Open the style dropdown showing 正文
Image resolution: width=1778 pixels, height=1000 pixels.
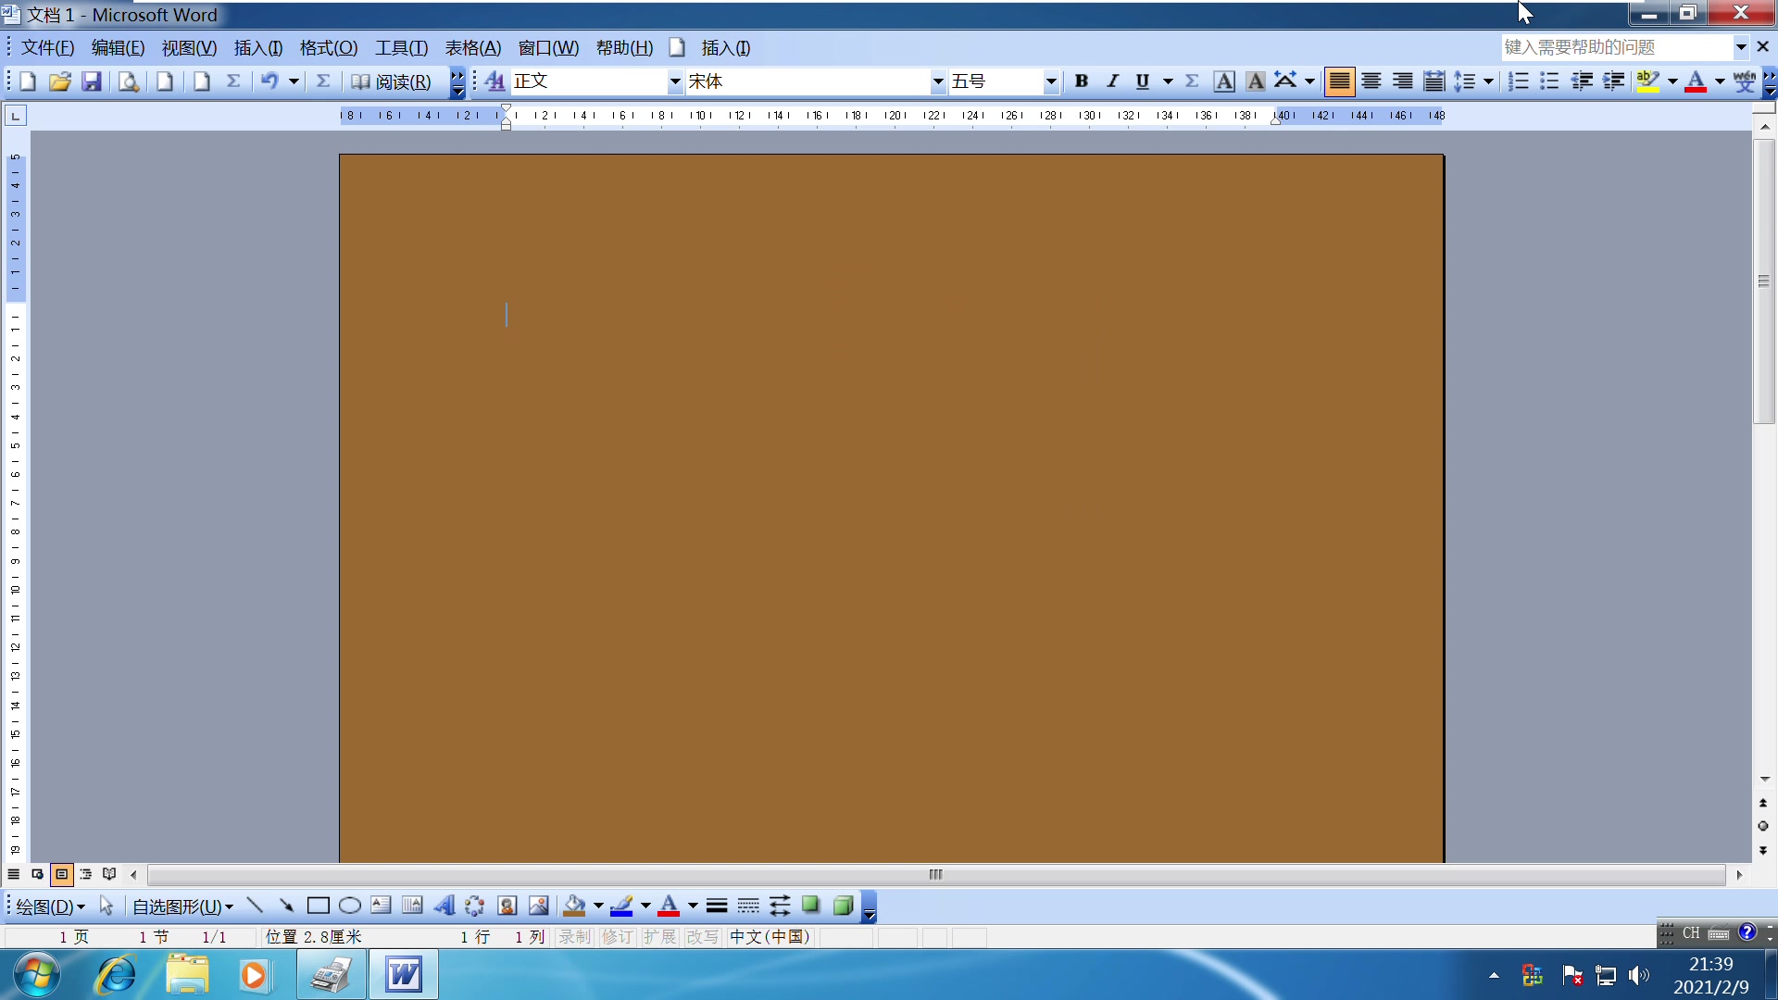point(674,81)
